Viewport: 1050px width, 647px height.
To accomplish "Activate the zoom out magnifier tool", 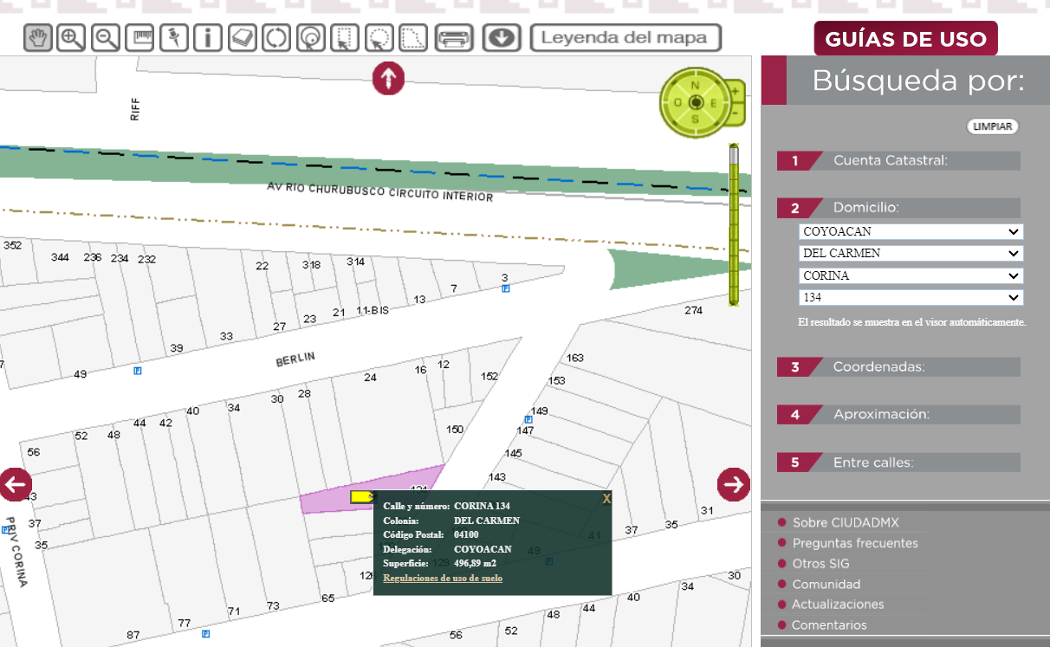I will point(106,38).
